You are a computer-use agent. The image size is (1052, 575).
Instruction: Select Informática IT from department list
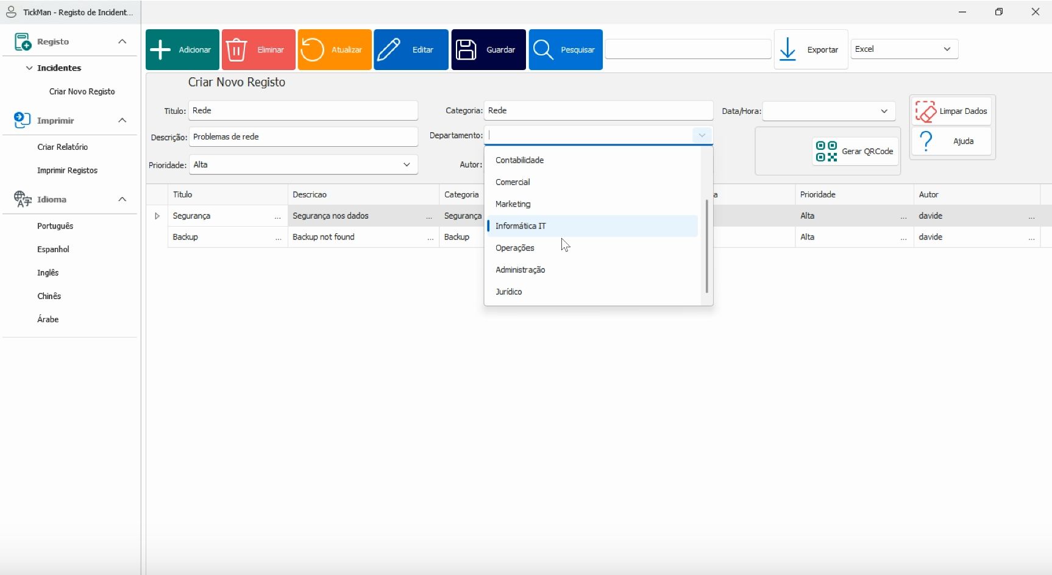click(x=521, y=226)
